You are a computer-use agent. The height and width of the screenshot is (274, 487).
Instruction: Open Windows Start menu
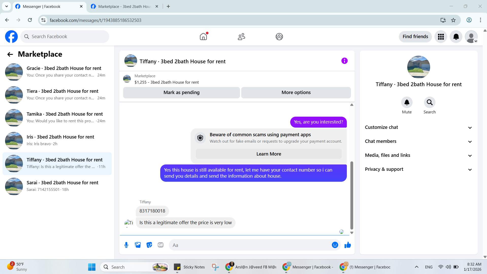tap(92, 267)
